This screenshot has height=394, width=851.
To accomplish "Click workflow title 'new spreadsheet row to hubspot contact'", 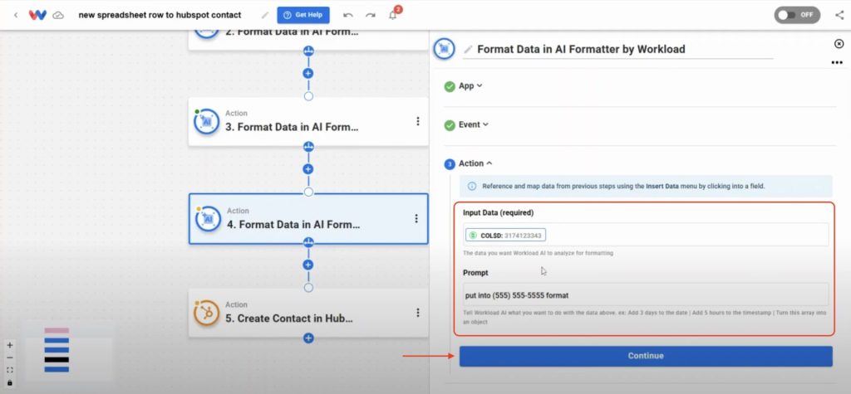I will point(160,15).
